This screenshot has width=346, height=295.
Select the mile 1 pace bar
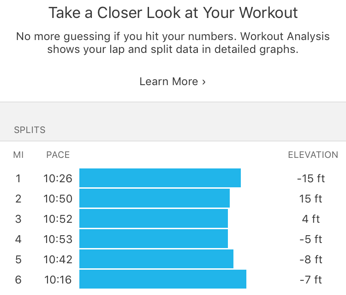click(x=160, y=178)
